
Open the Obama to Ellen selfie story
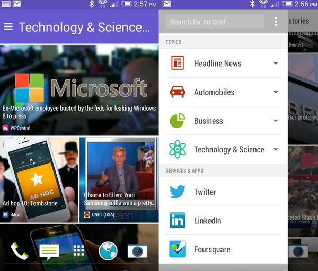tap(119, 179)
